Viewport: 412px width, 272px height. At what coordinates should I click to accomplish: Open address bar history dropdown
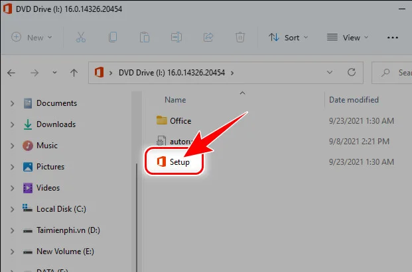330,72
